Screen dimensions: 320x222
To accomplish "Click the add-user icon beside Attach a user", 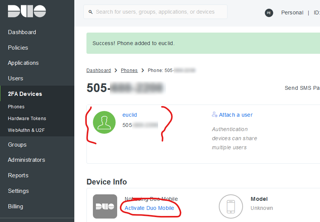I will point(214,114).
